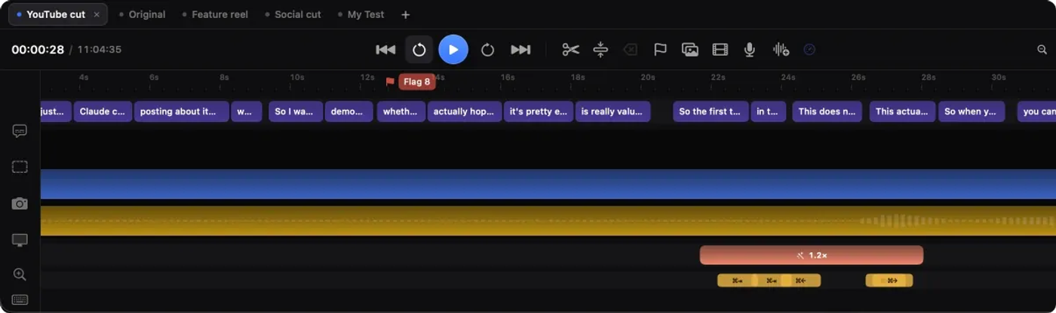Screen dimensions: 1056x313
Task: Select the 'in t...' caption clip
Action: pos(769,111)
